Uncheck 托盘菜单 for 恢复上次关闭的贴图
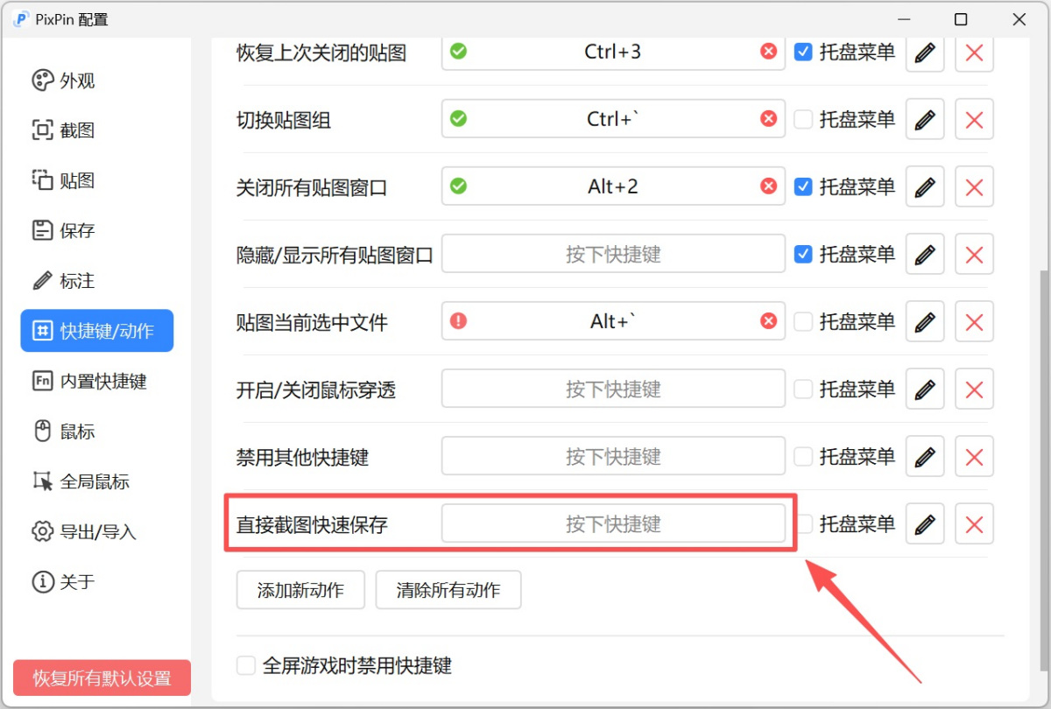This screenshot has width=1051, height=709. [x=803, y=52]
